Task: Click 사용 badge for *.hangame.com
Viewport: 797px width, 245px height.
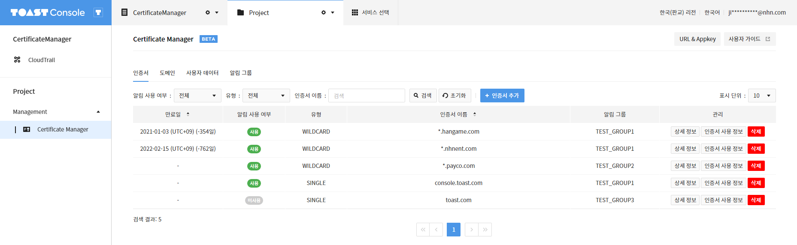Action: (x=254, y=132)
